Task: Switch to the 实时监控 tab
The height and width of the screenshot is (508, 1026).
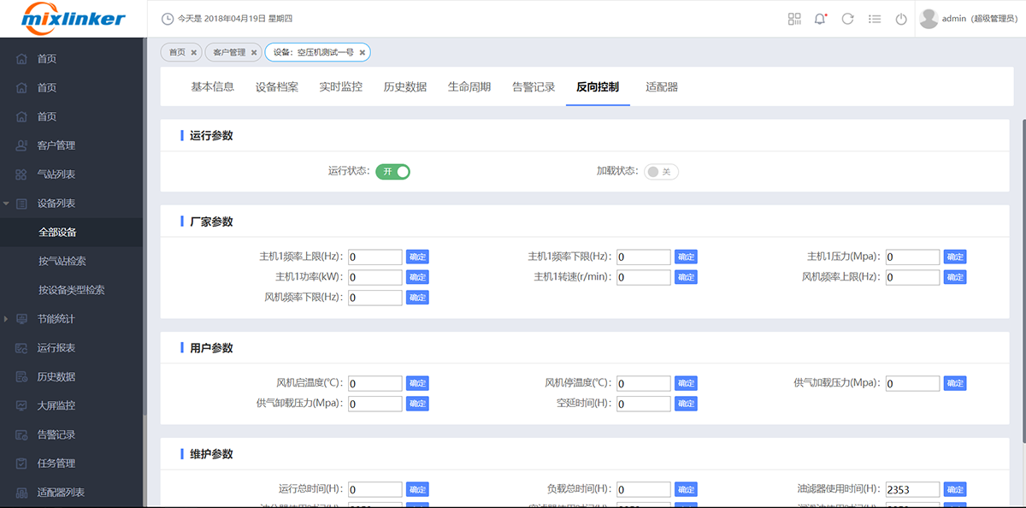Action: click(340, 86)
